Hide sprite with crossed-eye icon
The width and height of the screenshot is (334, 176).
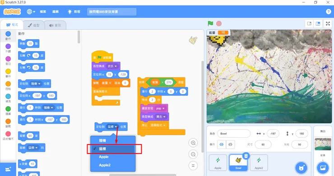230,144
